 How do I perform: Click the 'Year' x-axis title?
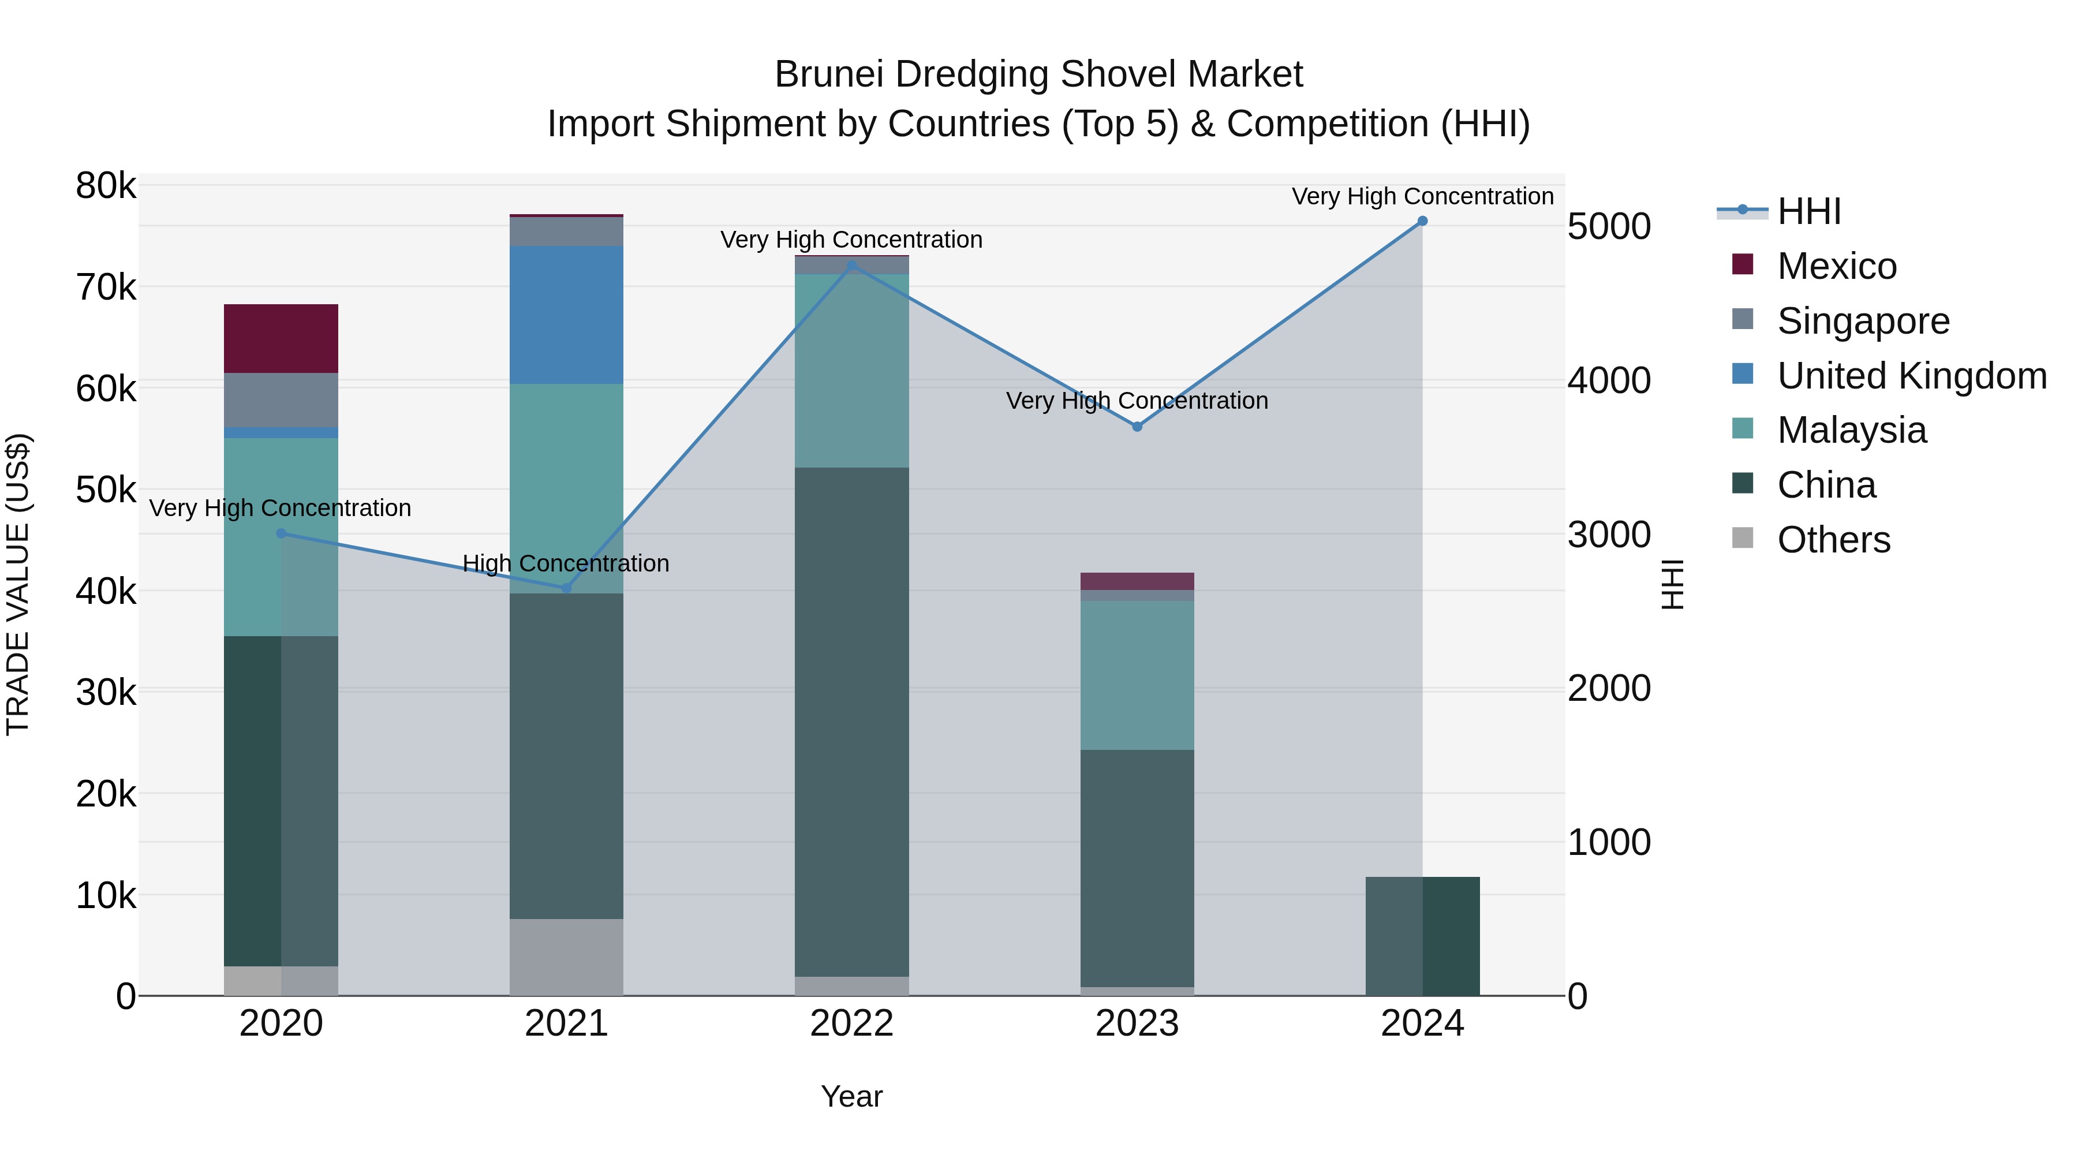coord(852,1097)
